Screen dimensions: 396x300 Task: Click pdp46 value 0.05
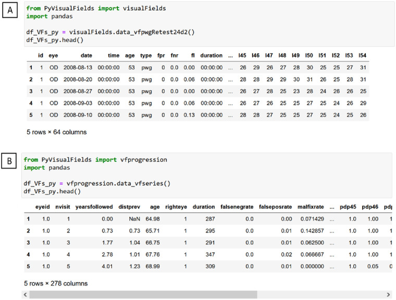[x=373, y=267]
